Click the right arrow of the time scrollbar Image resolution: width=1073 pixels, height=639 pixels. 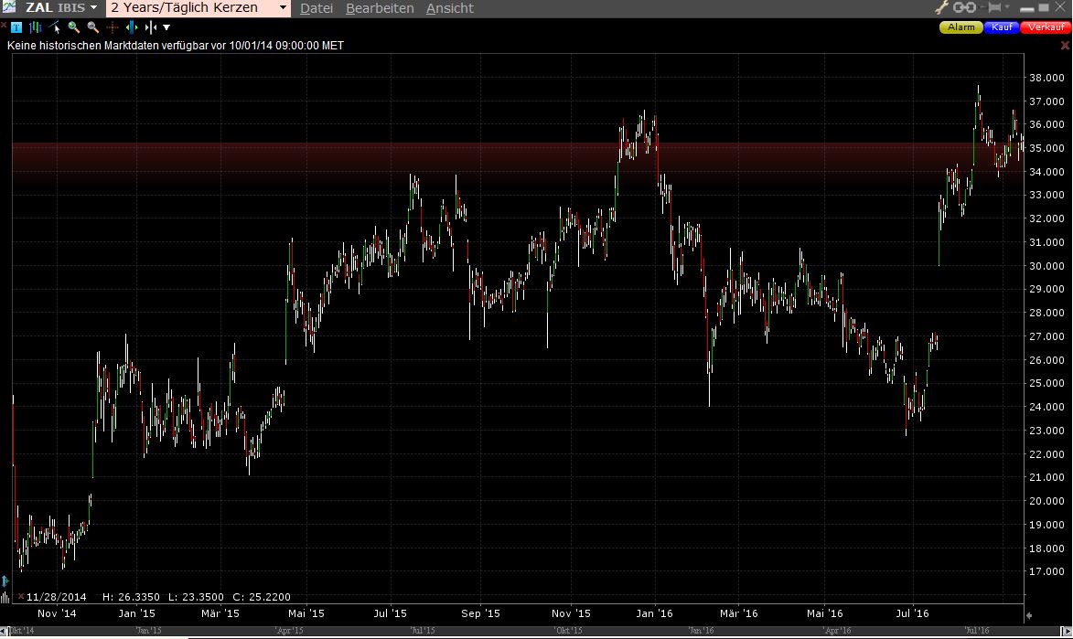pyautogui.click(x=1067, y=632)
